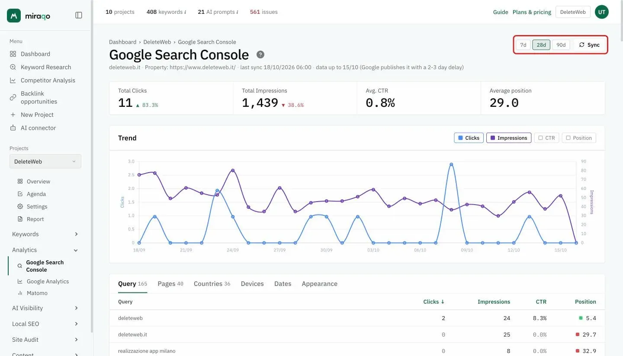Switch to the Dates tab
623x356 pixels.
click(x=283, y=284)
